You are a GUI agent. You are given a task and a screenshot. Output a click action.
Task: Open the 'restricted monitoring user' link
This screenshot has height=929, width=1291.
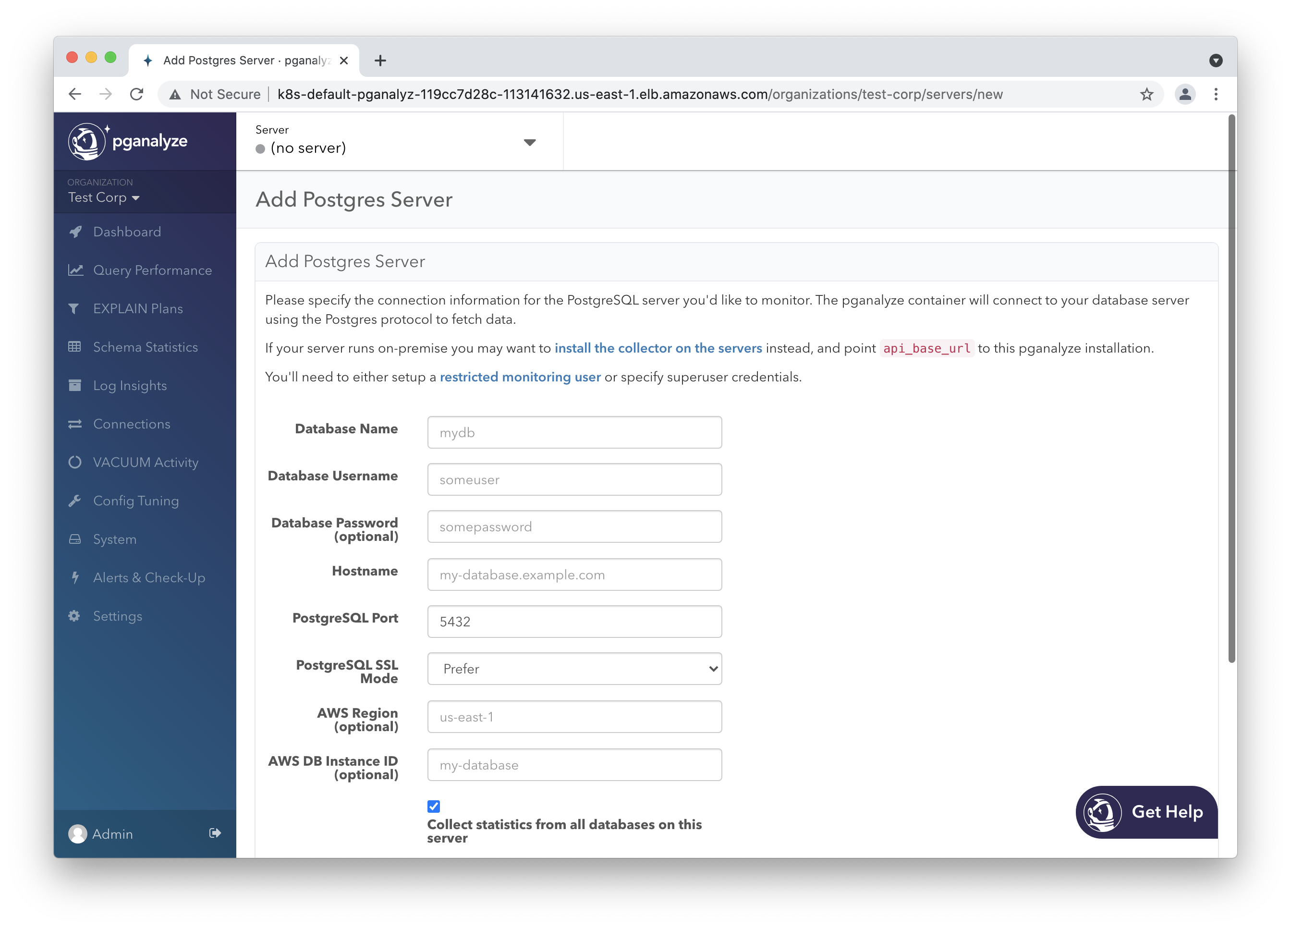tap(520, 377)
